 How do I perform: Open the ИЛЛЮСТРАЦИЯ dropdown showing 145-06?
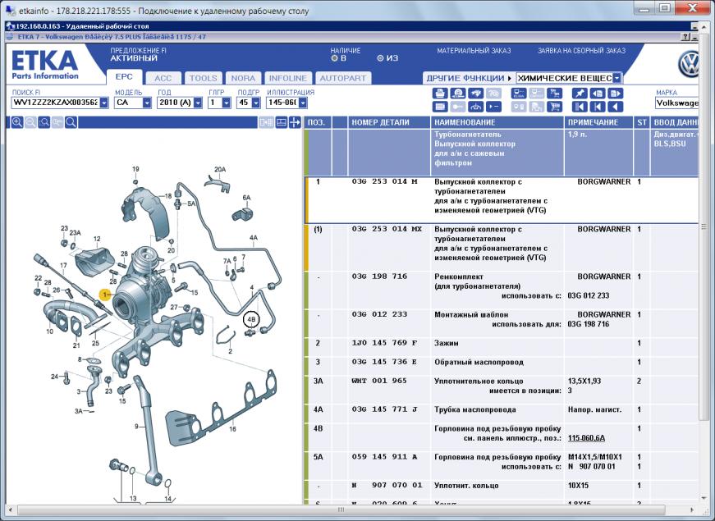(x=303, y=103)
